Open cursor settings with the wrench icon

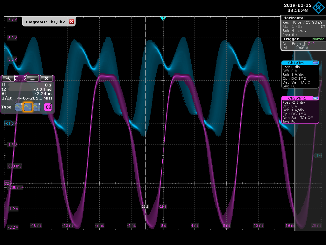point(8,78)
